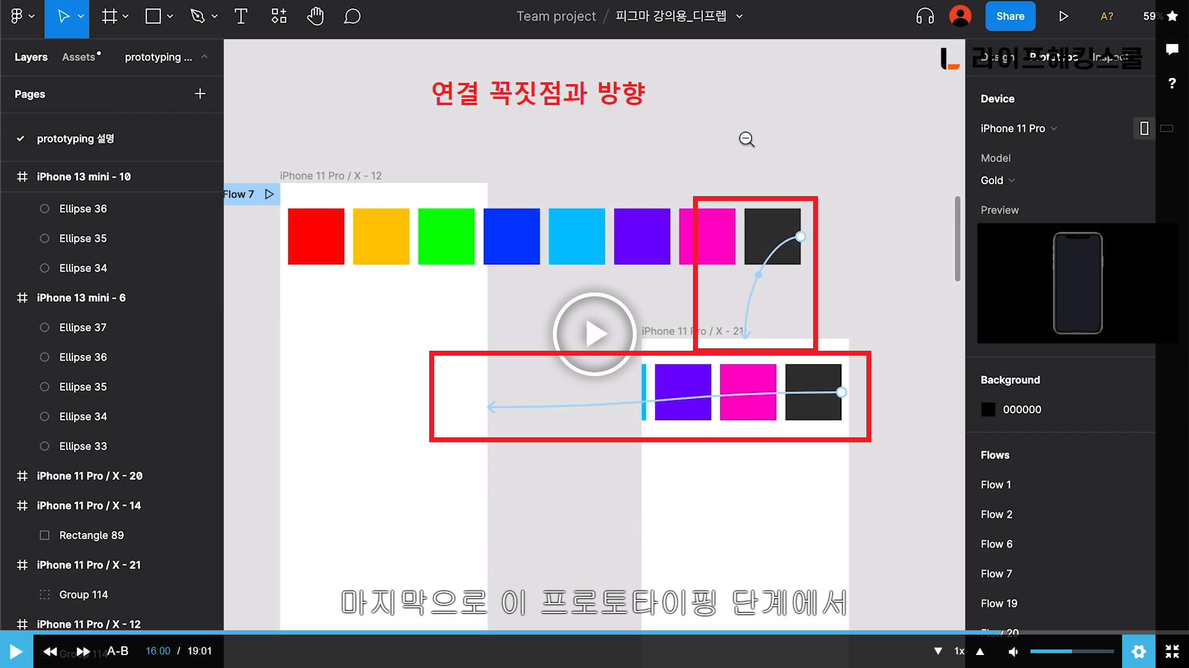
Task: Click the blue Share button
Action: pyautogui.click(x=1010, y=17)
